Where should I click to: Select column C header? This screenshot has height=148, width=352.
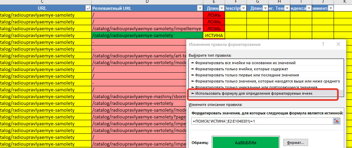point(42,2)
